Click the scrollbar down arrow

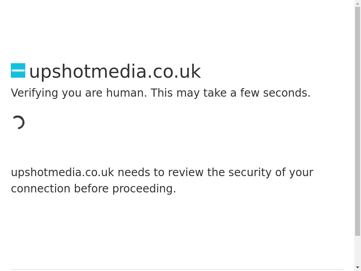(357, 267)
